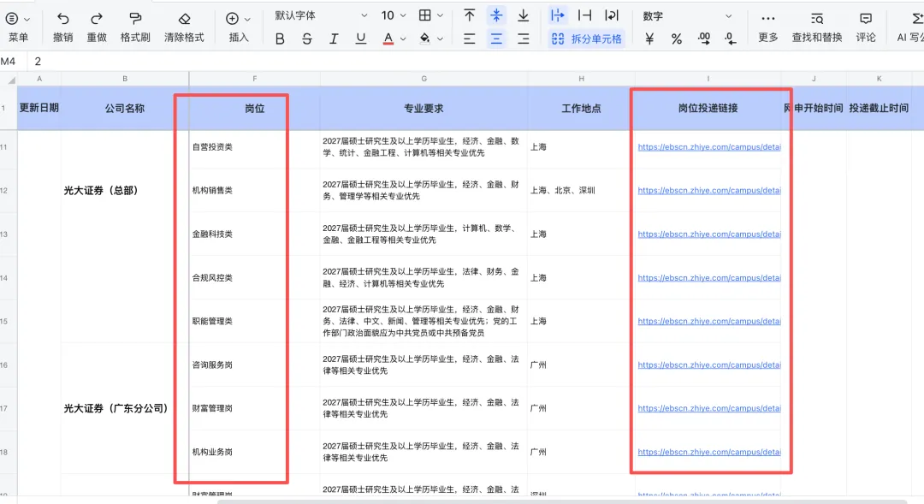Align text to bottom
The image size is (924, 504).
(x=524, y=15)
